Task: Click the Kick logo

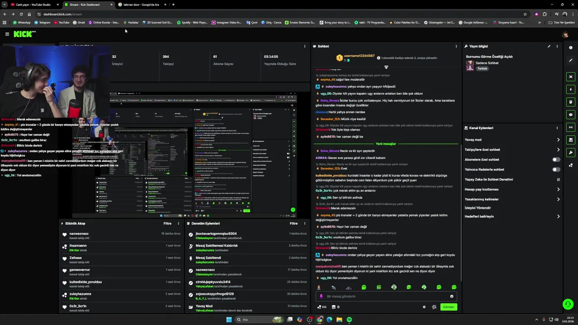Action: click(x=24, y=34)
